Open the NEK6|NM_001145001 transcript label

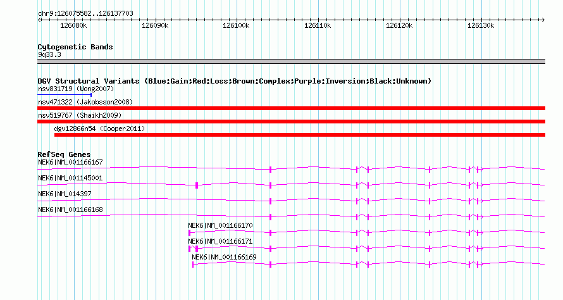click(x=70, y=178)
